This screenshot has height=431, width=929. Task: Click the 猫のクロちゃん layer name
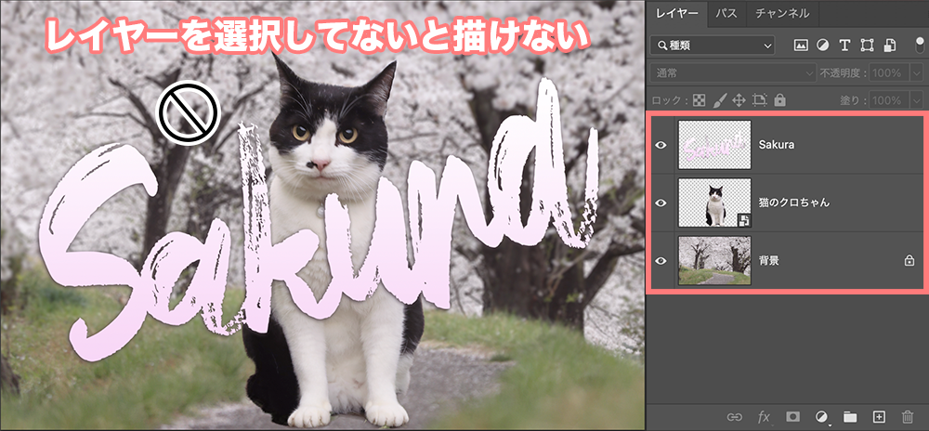[794, 202]
